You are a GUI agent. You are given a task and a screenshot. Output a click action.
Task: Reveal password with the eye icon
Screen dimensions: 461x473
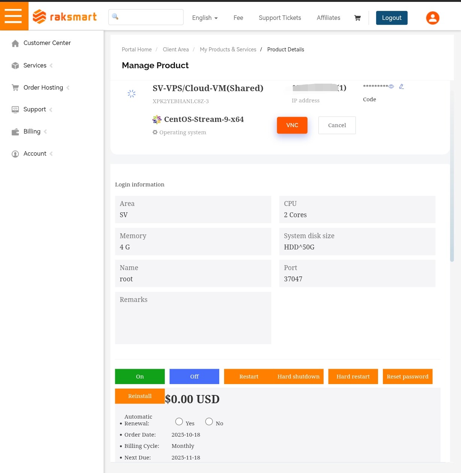point(391,87)
